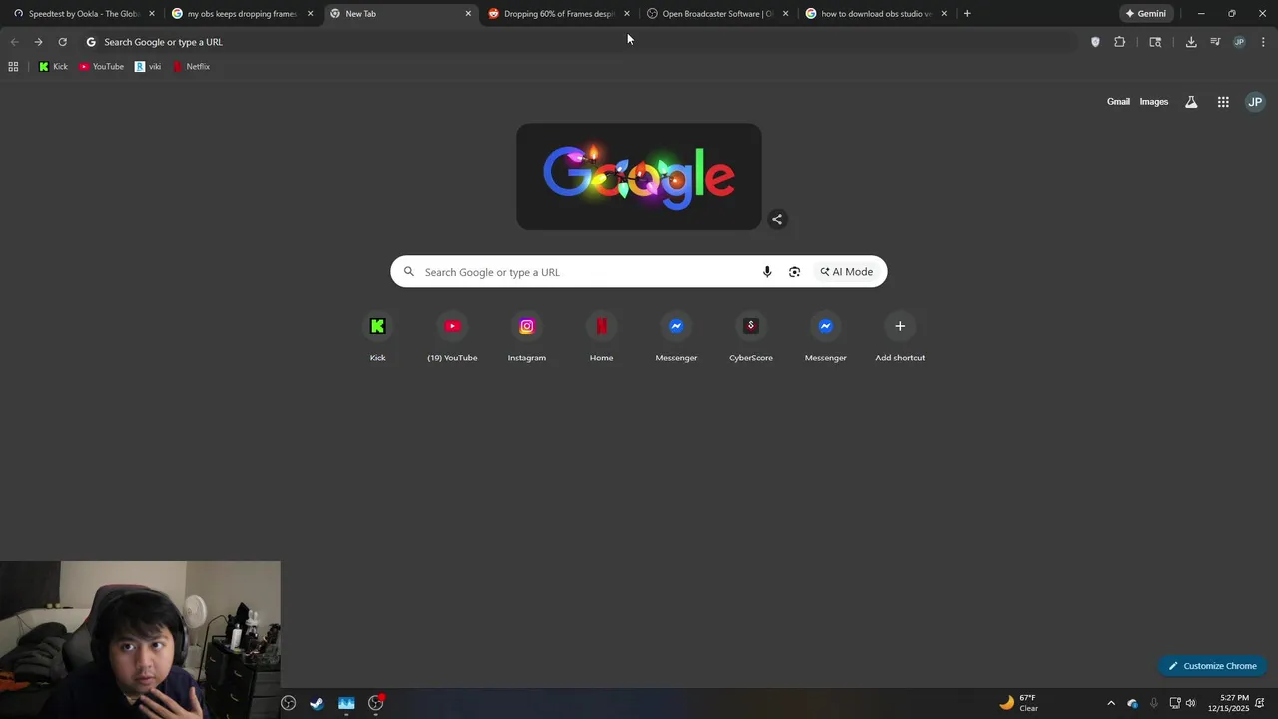Click the address bar omnibox
The height and width of the screenshot is (719, 1278).
579,42
